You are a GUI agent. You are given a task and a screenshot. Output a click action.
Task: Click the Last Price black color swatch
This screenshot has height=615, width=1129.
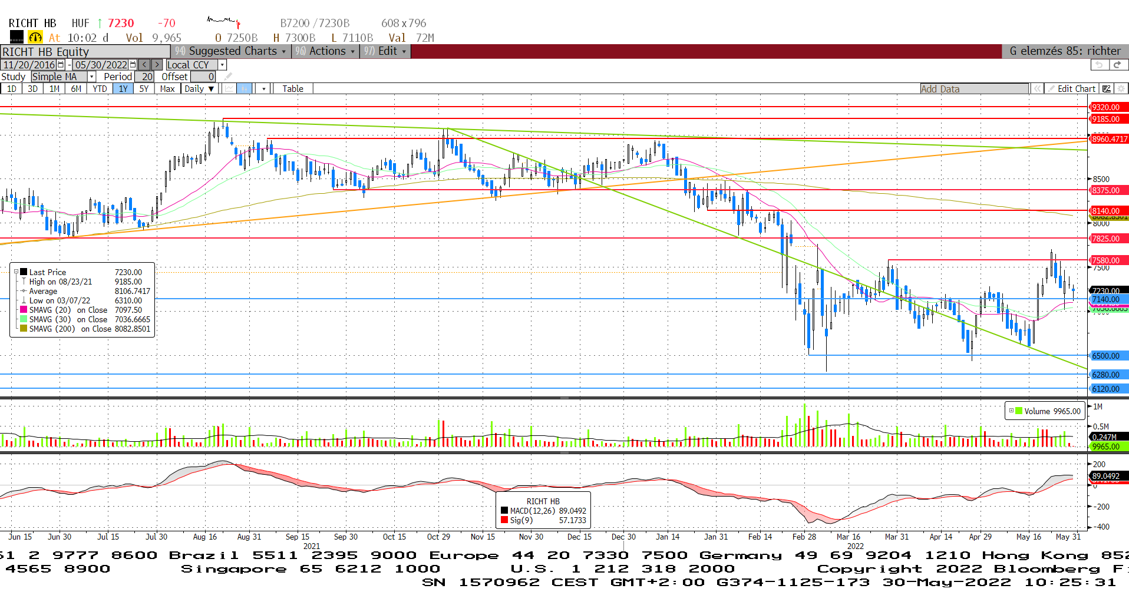point(24,272)
